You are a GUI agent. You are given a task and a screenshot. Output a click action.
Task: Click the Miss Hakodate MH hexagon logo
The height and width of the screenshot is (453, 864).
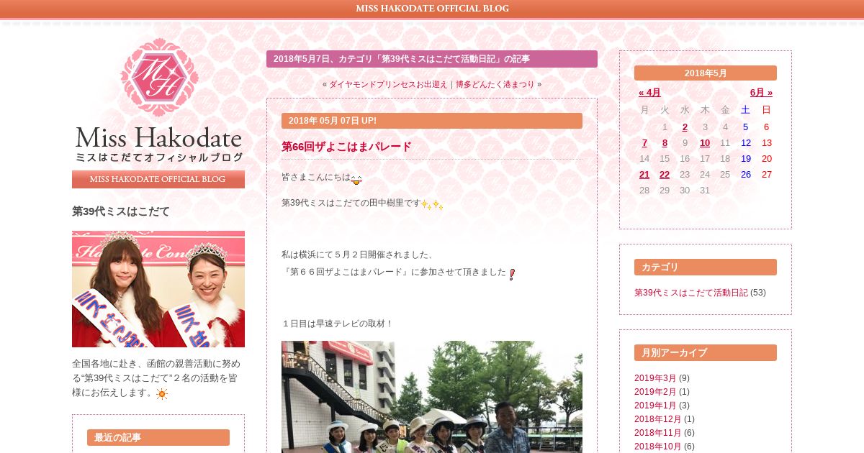point(159,78)
